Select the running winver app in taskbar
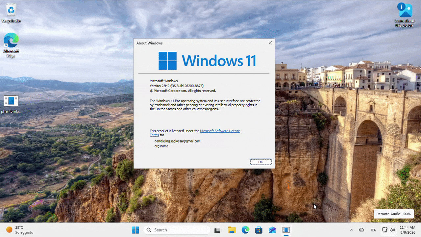Viewport: 421px width, 237px height. pyautogui.click(x=286, y=230)
